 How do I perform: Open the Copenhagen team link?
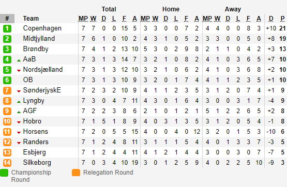click(42, 28)
